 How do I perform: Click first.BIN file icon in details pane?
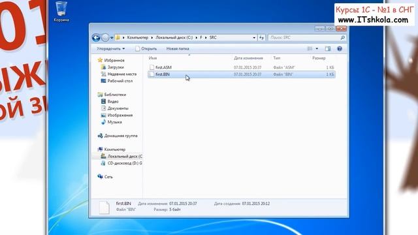(104, 208)
